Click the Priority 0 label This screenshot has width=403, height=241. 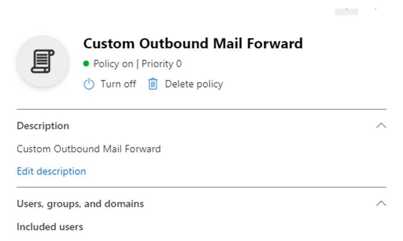[x=162, y=64]
